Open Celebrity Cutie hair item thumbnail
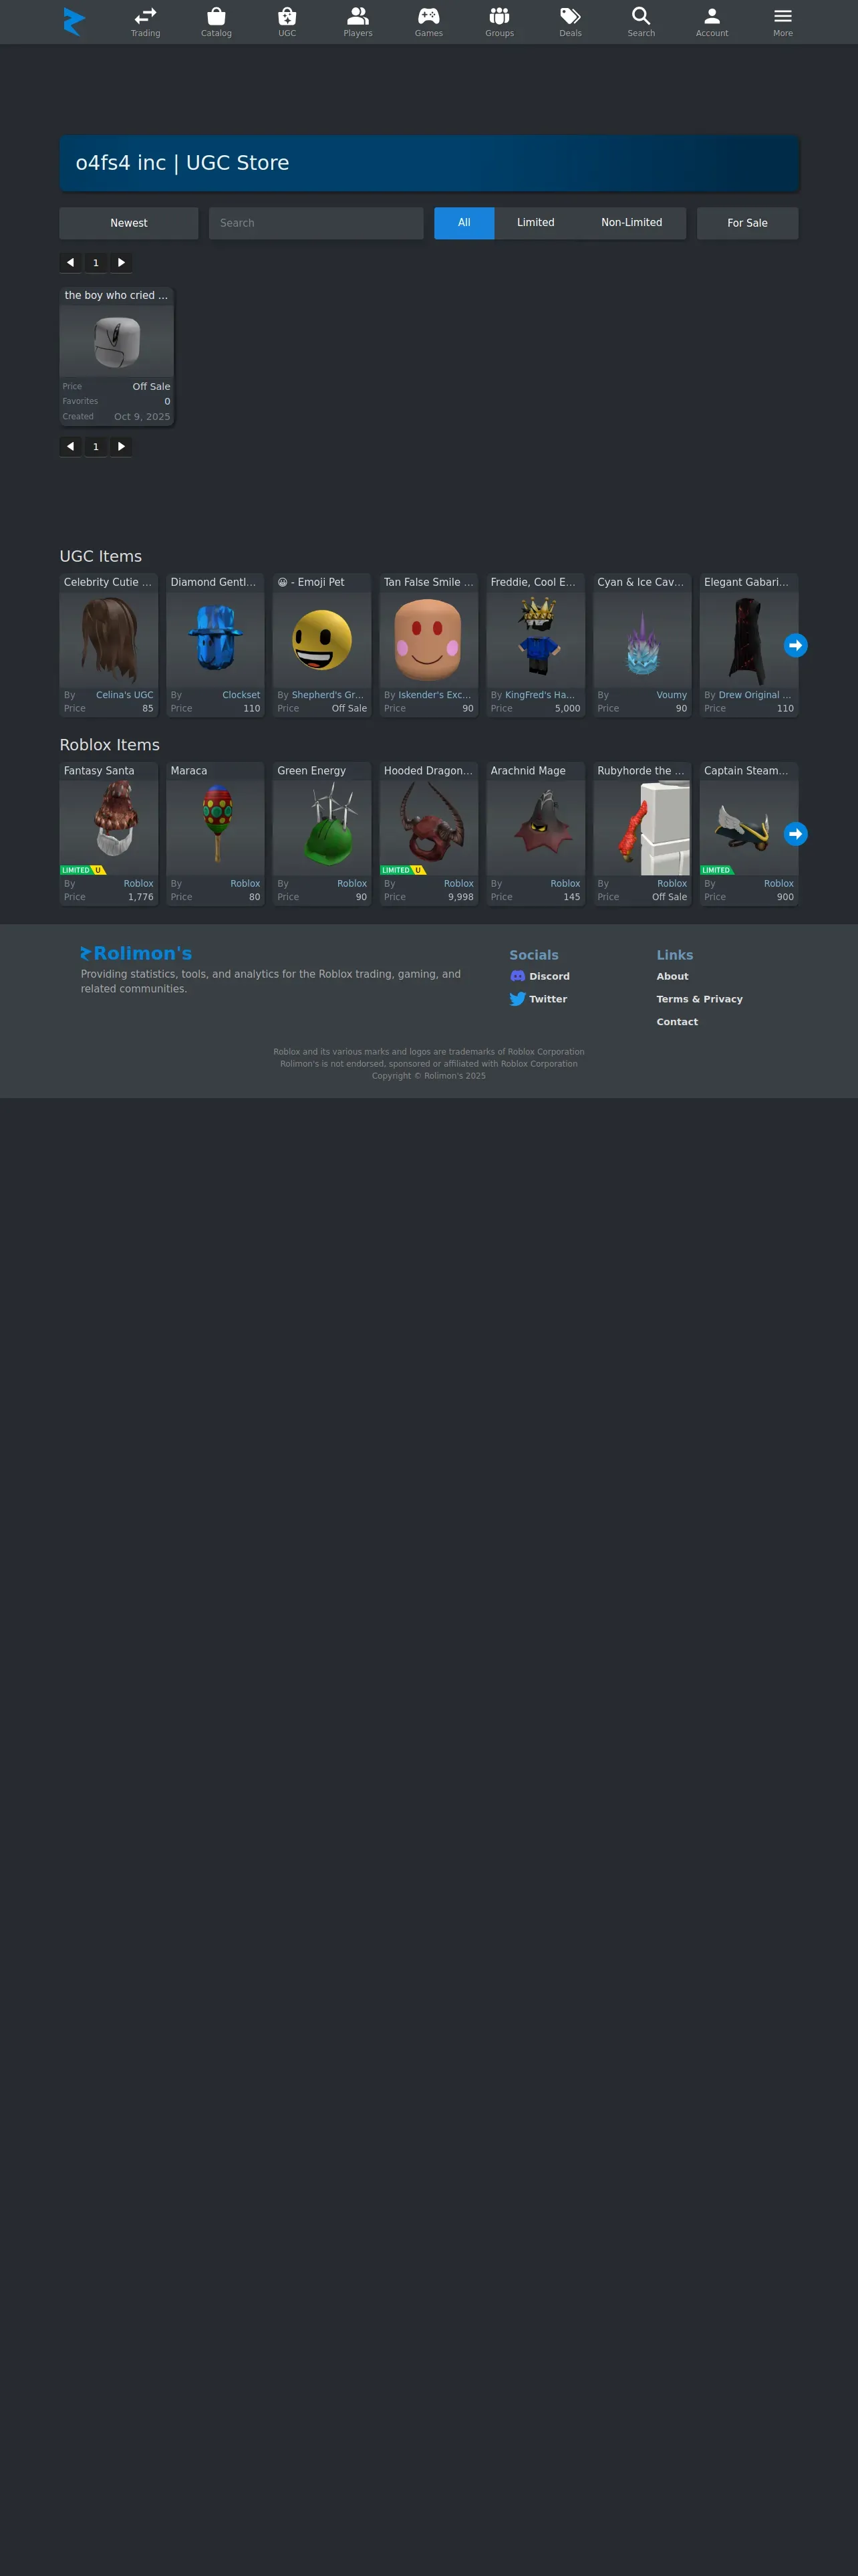Image resolution: width=858 pixels, height=2576 pixels. point(109,640)
